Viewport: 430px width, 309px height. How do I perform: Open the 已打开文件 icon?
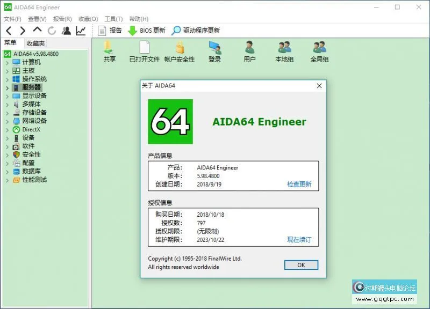coord(144,51)
